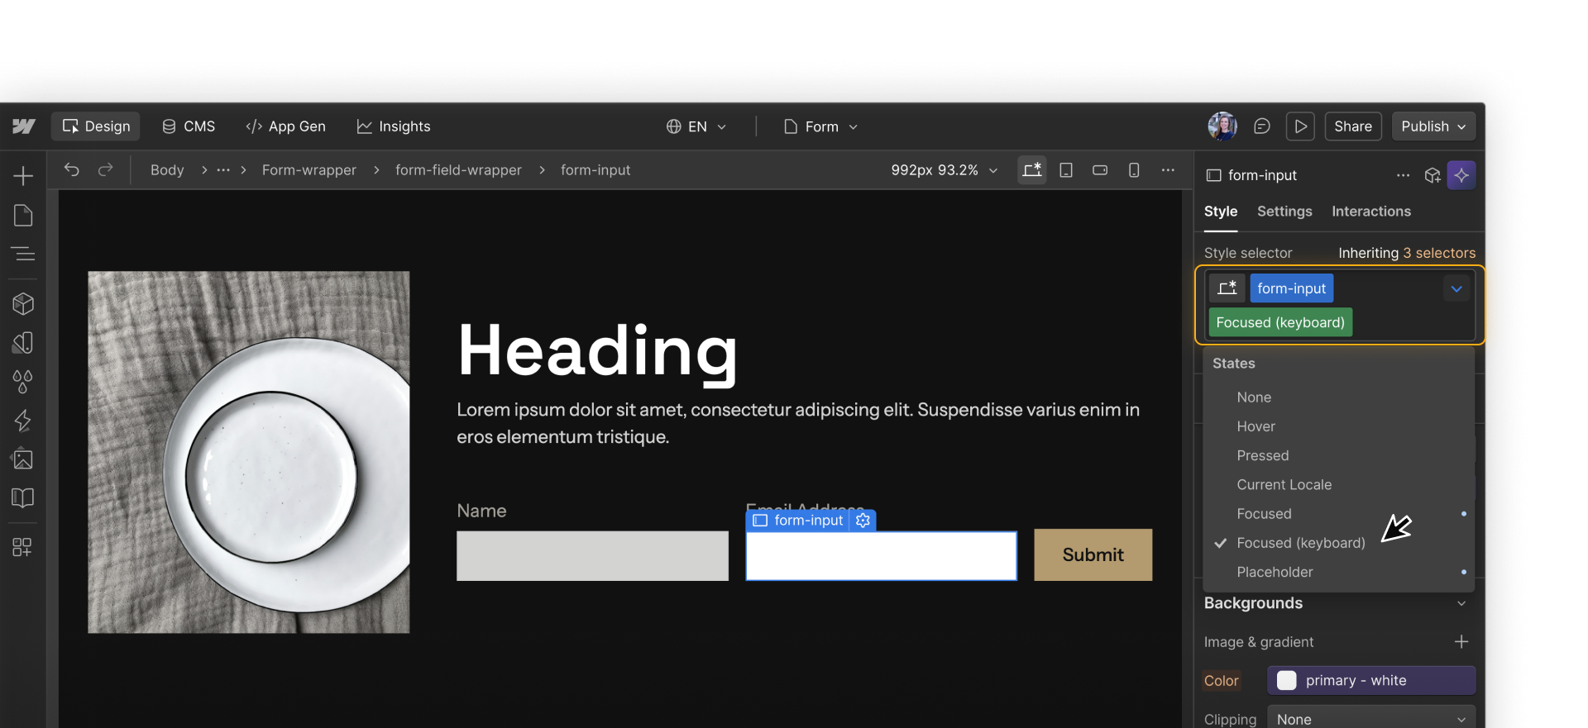Toggle the style selector states chevron
This screenshot has height=728, width=1588.
pyautogui.click(x=1456, y=288)
